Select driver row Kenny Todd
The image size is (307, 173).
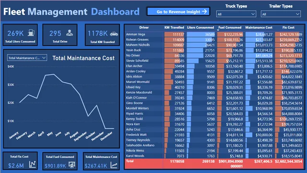pyautogui.click(x=214, y=119)
